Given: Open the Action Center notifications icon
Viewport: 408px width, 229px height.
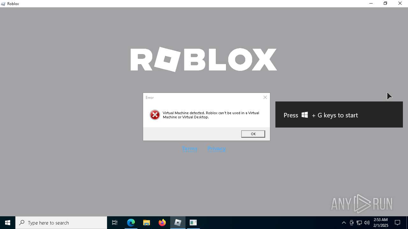Looking at the screenshot, I should [397, 223].
